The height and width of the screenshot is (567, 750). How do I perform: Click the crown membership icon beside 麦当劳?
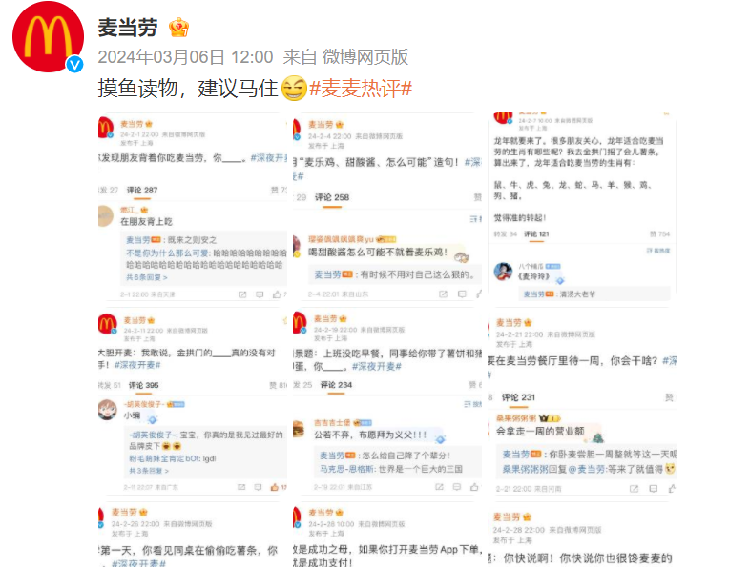click(x=178, y=28)
